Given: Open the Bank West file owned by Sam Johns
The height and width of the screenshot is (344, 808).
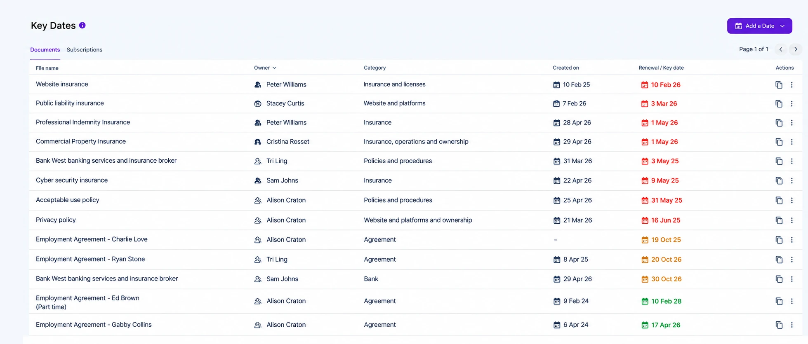Looking at the screenshot, I should pos(107,278).
